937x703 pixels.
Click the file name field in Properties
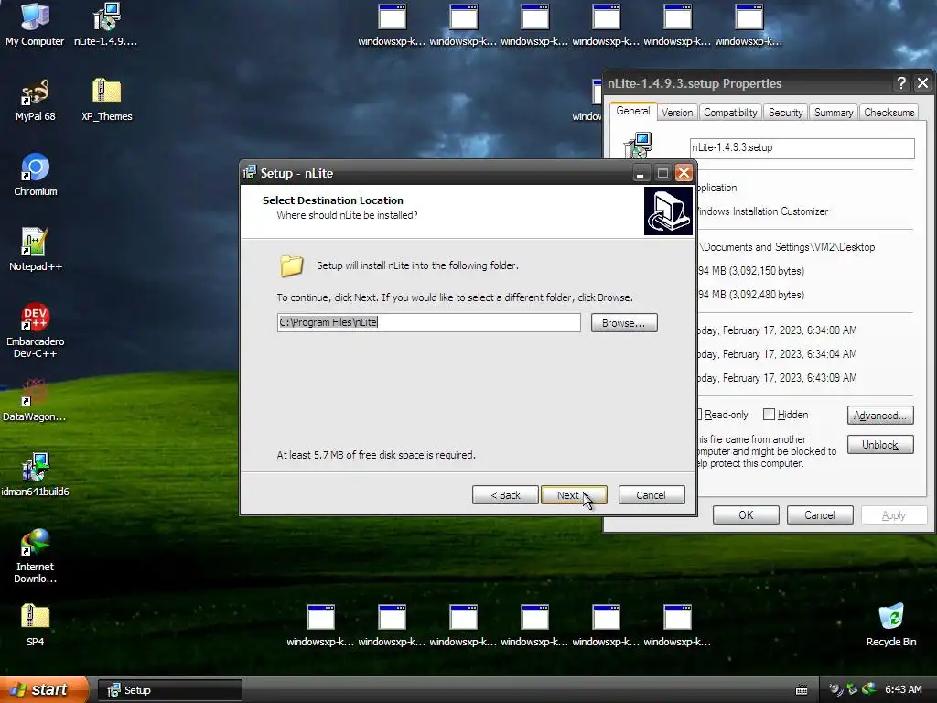(802, 148)
